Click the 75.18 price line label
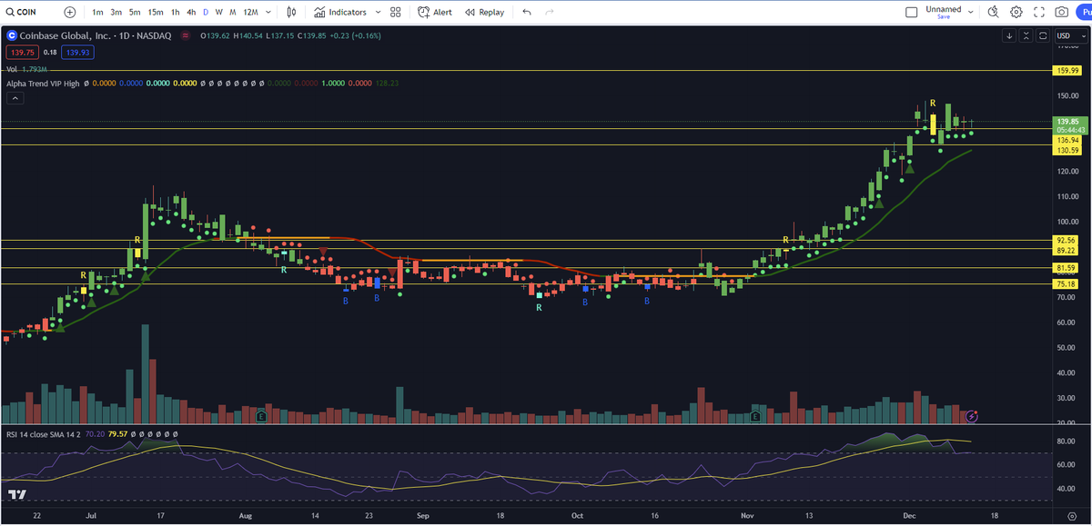This screenshot has width=1092, height=526. (1067, 283)
